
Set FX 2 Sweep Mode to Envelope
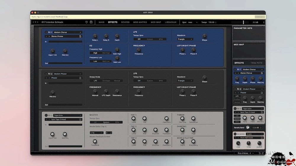point(106,81)
